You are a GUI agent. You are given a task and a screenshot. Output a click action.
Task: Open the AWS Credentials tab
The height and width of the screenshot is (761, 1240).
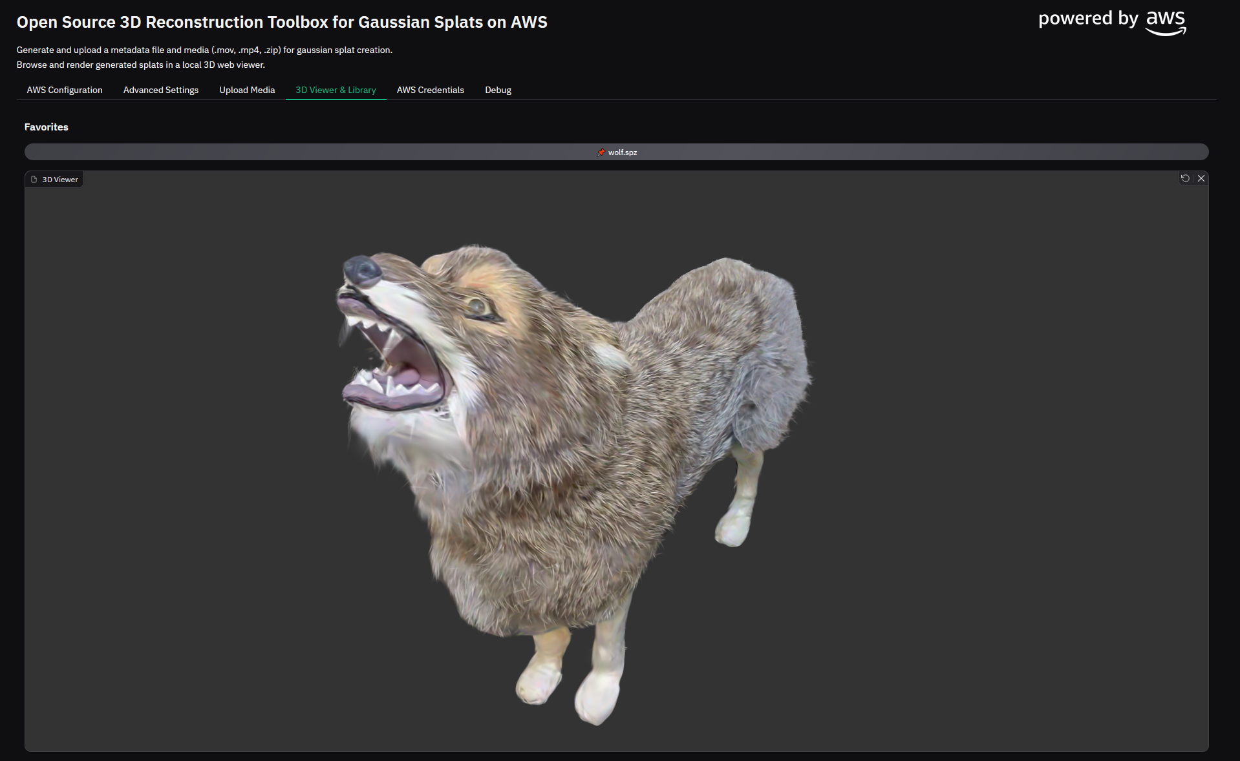tap(431, 90)
